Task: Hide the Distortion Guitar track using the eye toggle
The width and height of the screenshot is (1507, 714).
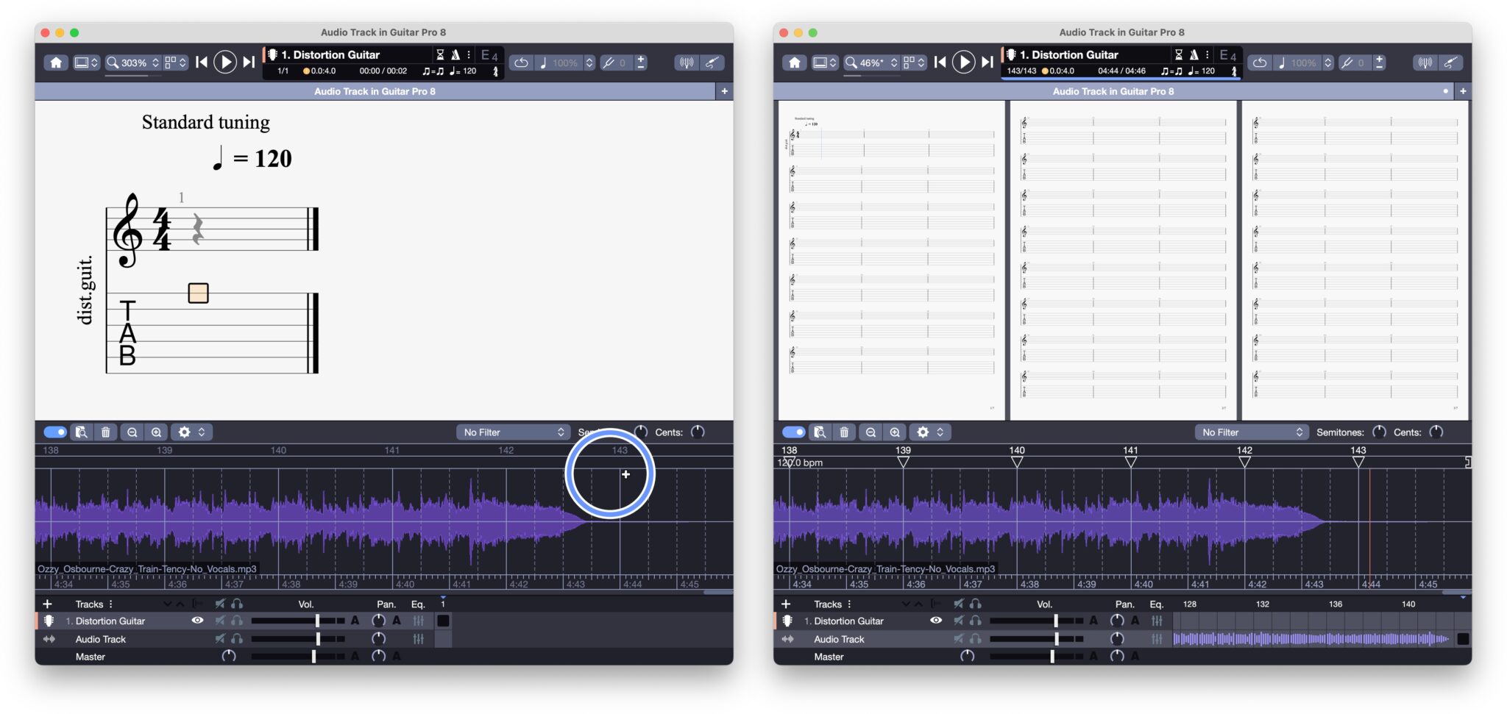Action: coord(199,620)
